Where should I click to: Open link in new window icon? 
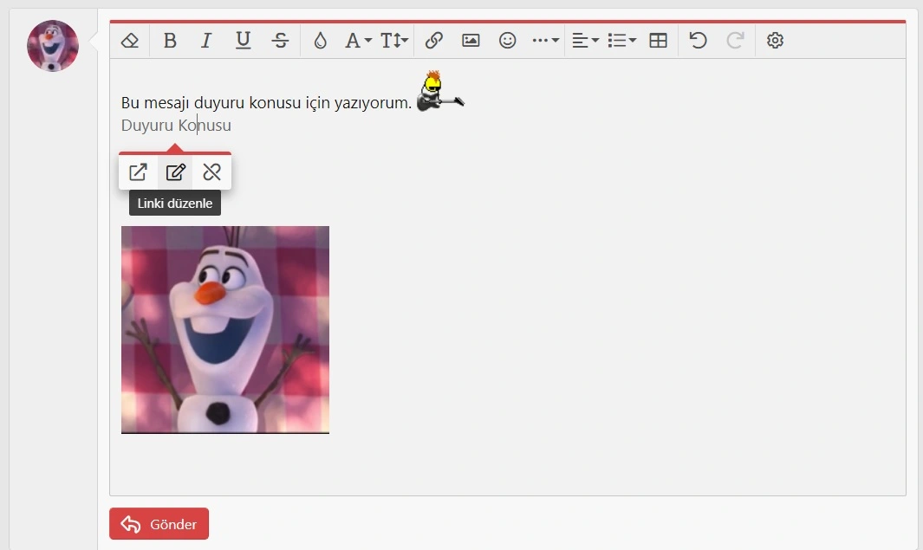138,172
